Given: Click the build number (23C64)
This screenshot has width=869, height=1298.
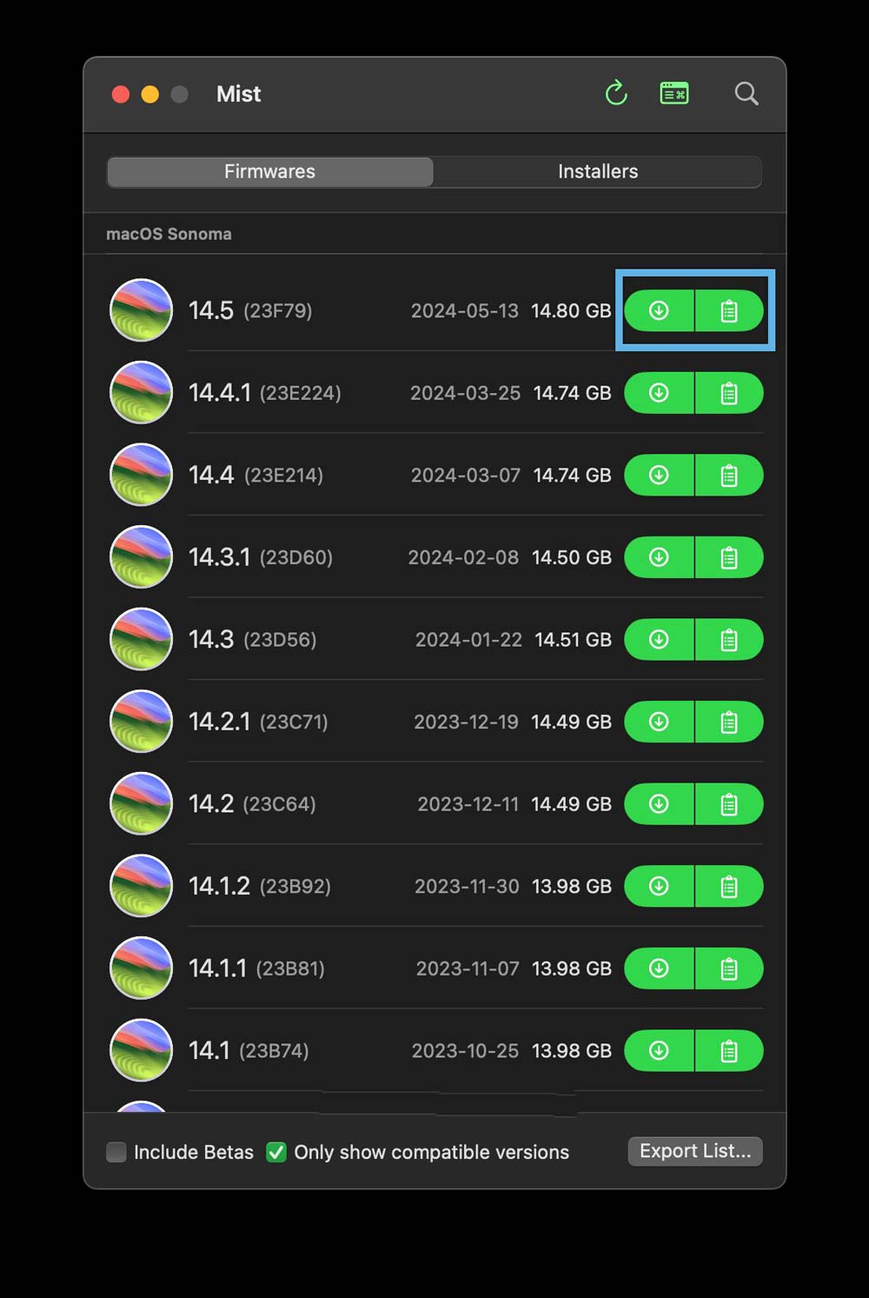Looking at the screenshot, I should (x=279, y=803).
